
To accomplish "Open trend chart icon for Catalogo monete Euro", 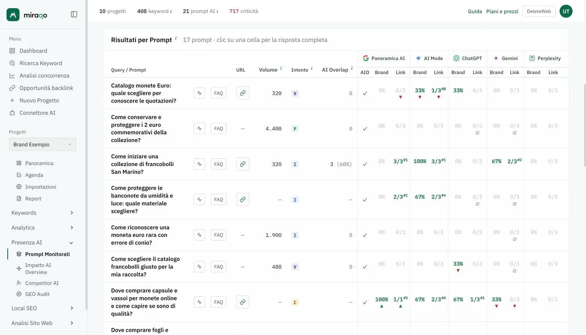I will click(x=199, y=93).
